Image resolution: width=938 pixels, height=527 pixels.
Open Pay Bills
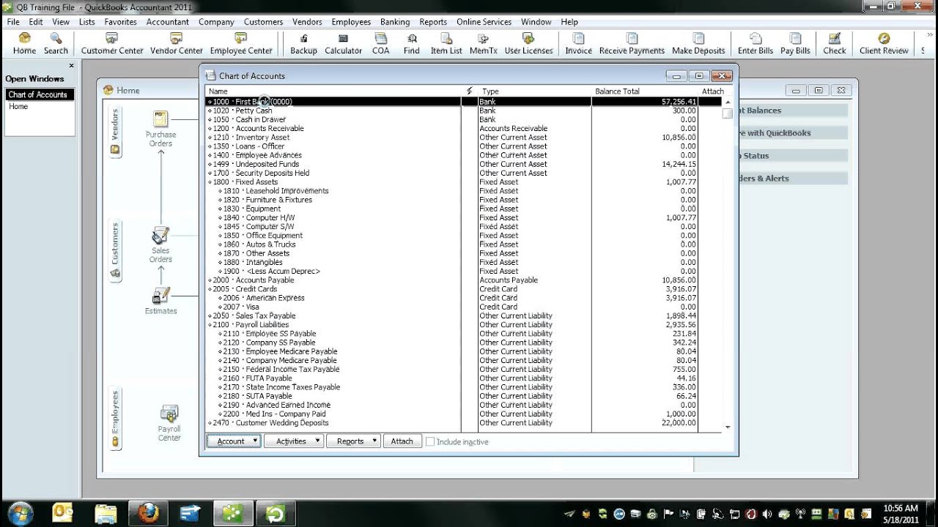tap(795, 44)
